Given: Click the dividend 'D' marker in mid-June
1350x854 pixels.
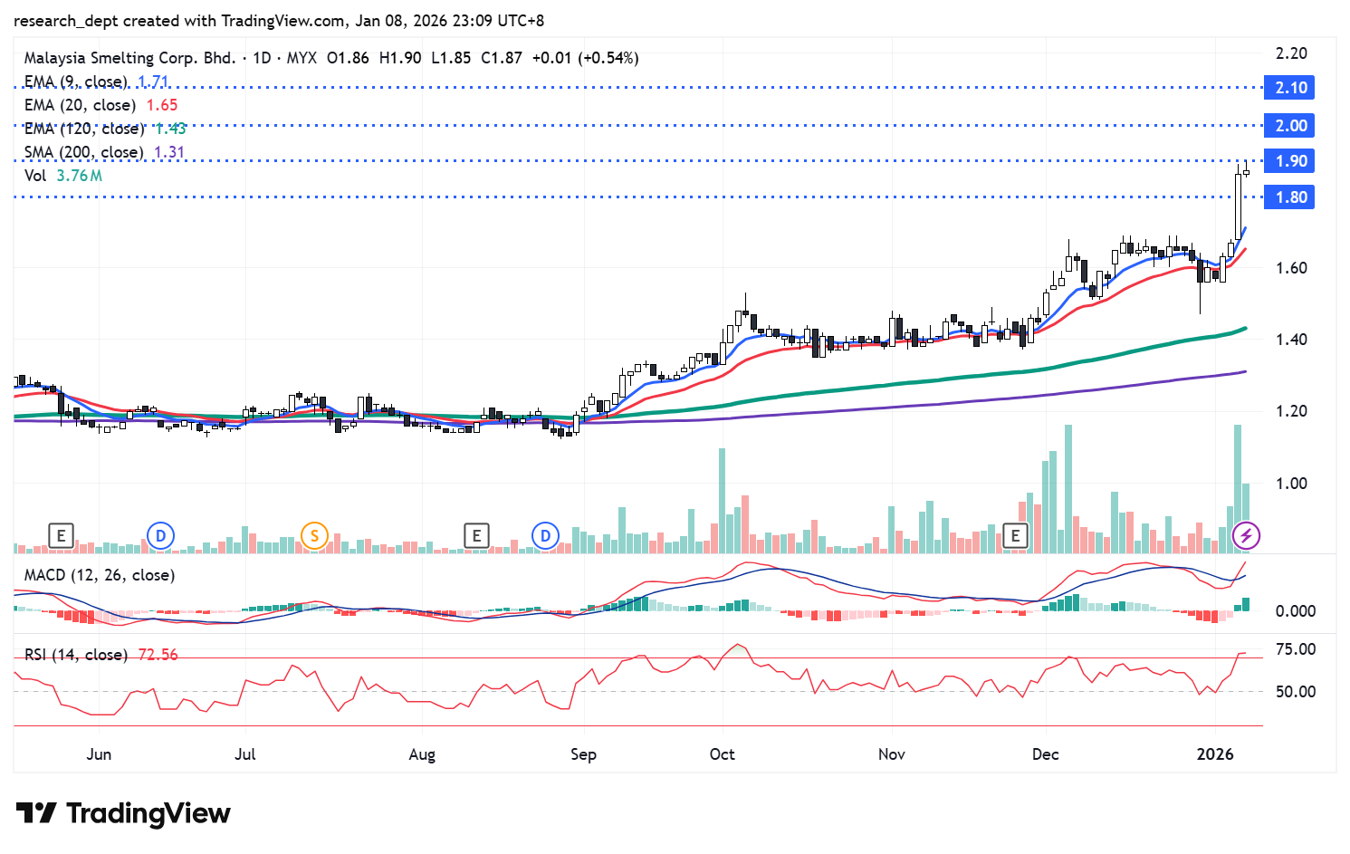Looking at the screenshot, I should click(x=160, y=535).
